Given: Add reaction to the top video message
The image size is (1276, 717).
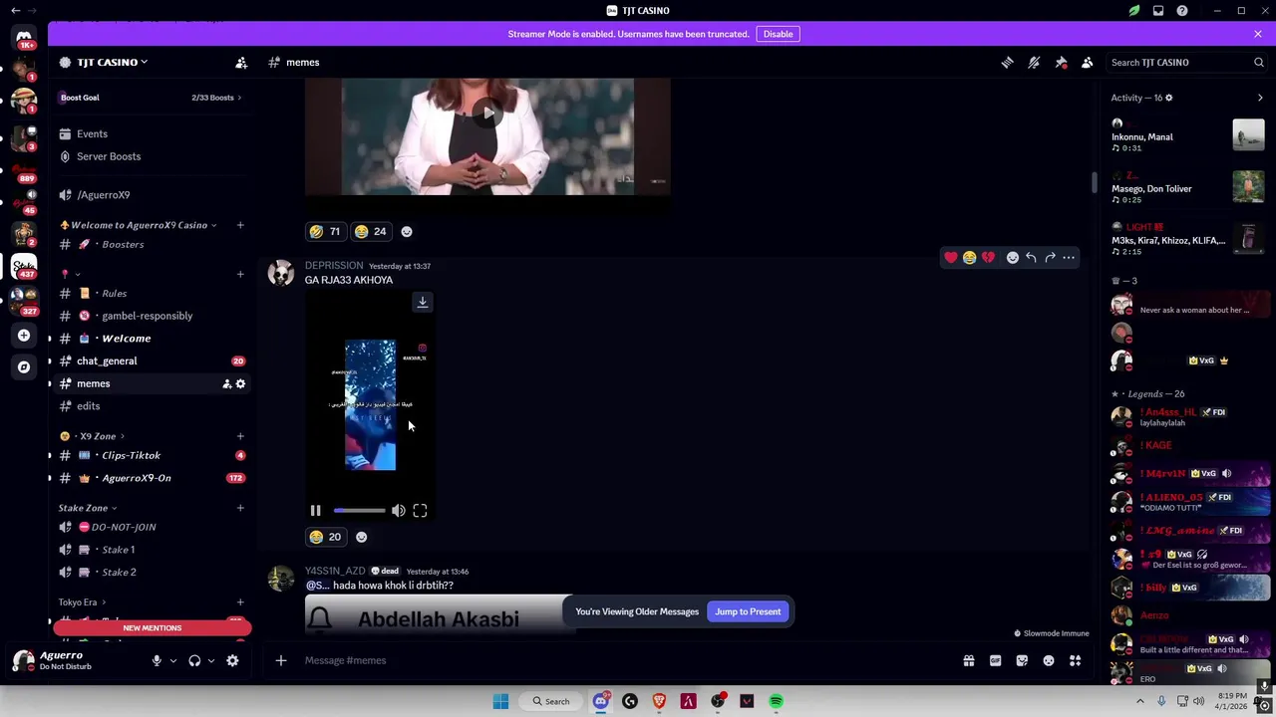Looking at the screenshot, I should coord(406,231).
